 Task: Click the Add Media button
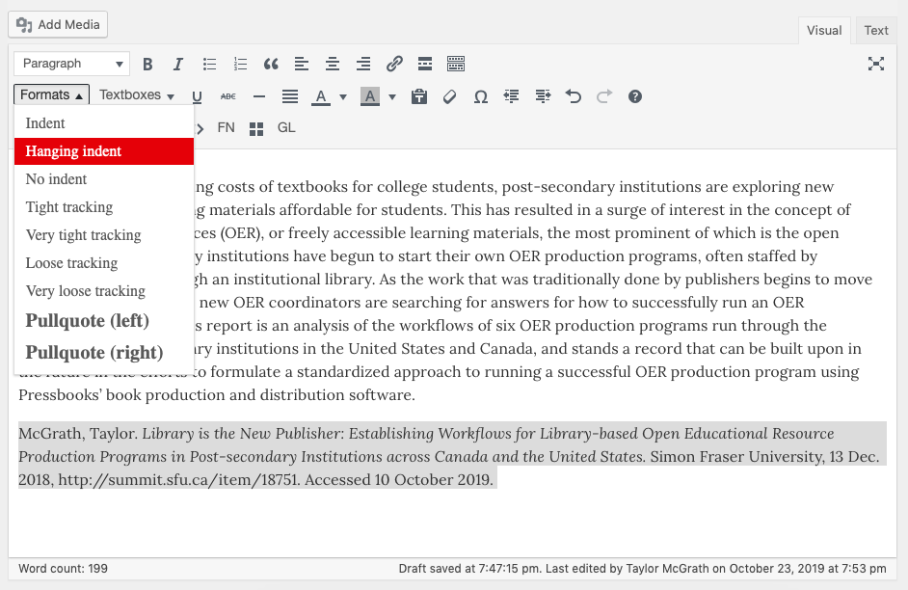[58, 24]
